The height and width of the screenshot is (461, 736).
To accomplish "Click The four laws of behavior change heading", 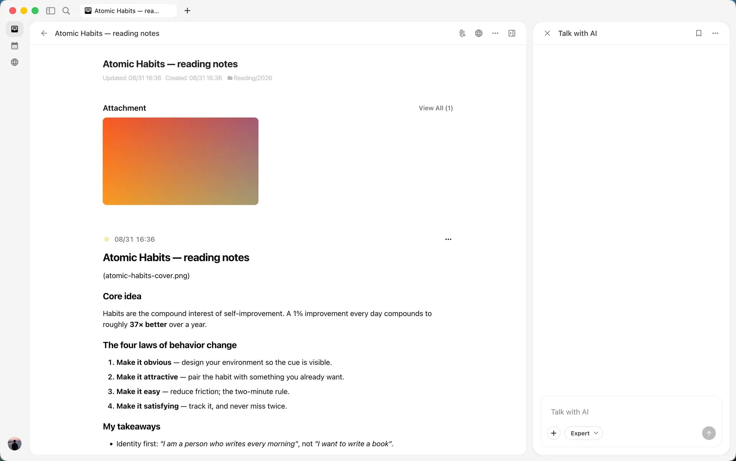I will coord(170,345).
